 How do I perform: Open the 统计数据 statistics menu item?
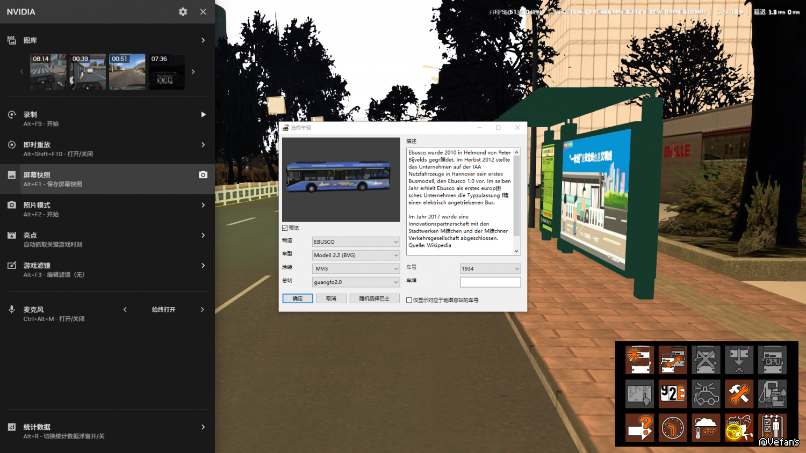click(107, 431)
